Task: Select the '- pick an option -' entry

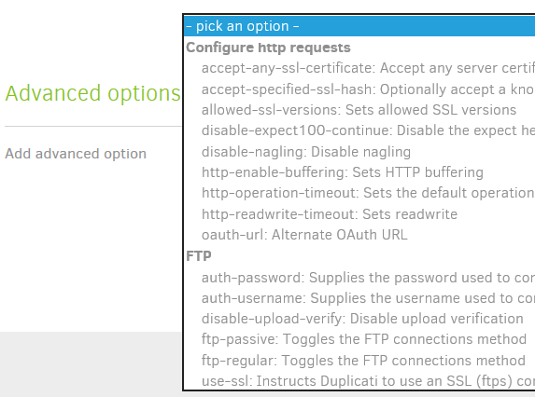Action: click(359, 26)
